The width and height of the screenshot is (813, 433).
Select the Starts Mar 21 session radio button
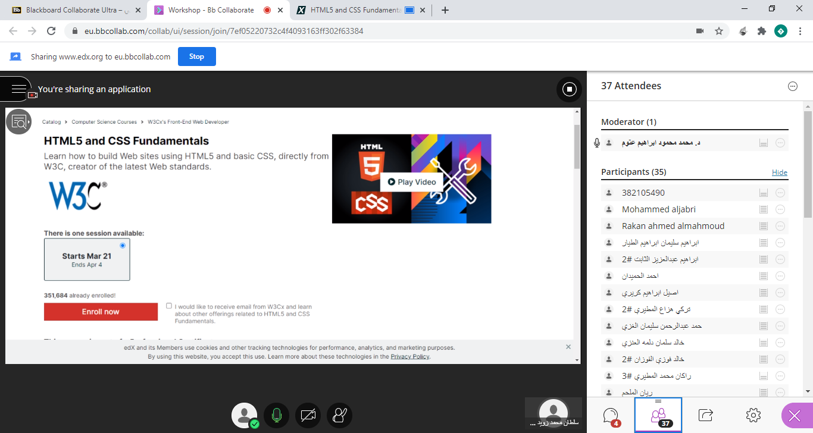(x=123, y=245)
